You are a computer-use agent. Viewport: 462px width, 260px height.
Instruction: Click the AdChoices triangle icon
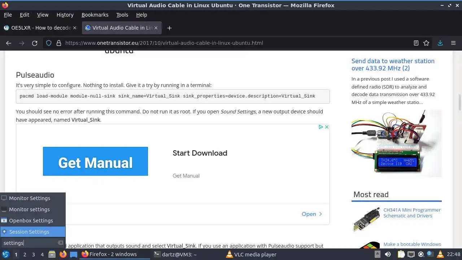(321, 127)
